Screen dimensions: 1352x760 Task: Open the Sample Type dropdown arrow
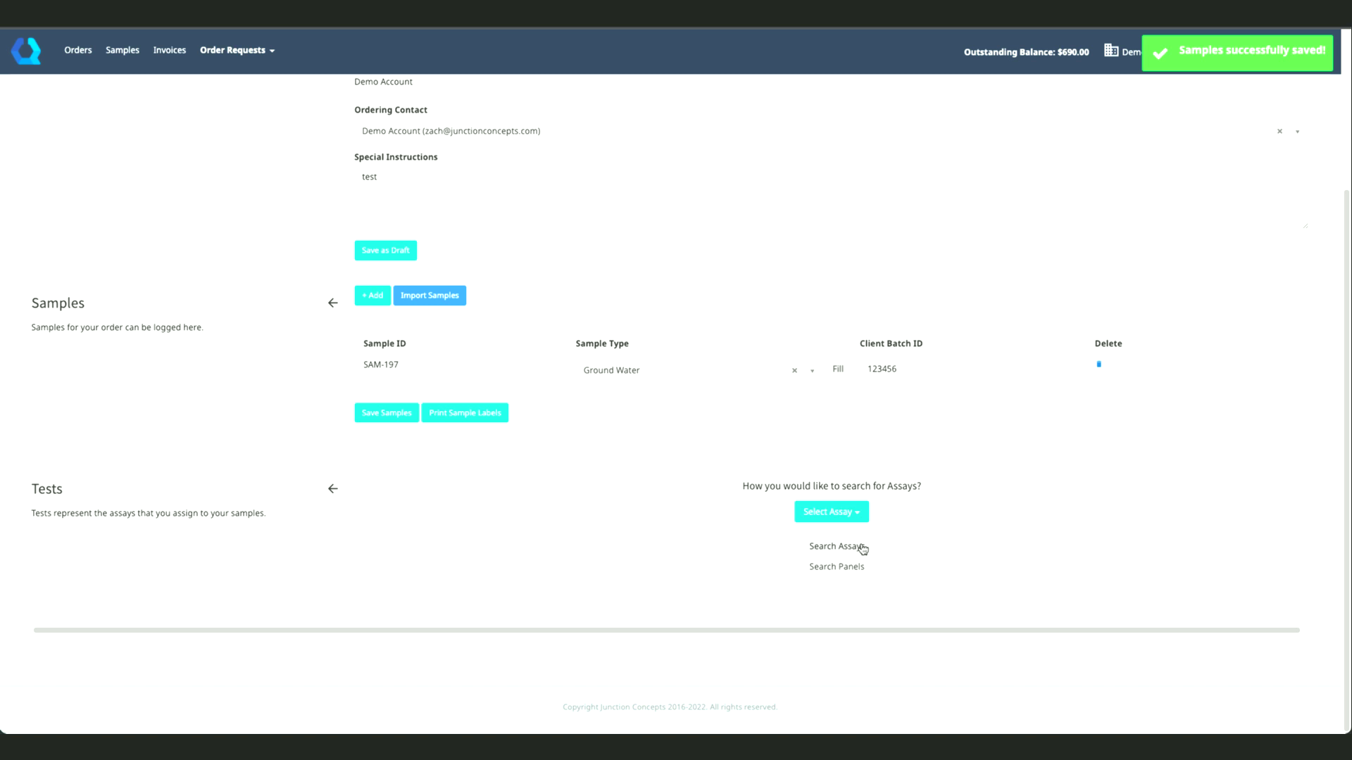[812, 371]
